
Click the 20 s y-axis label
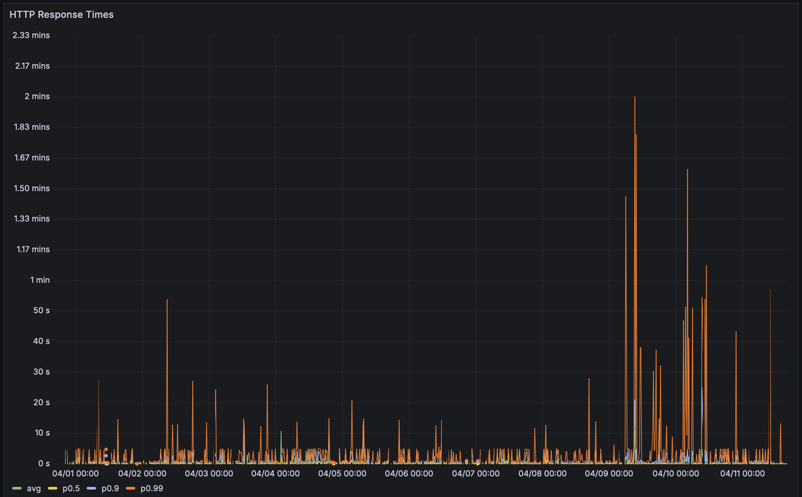41,402
